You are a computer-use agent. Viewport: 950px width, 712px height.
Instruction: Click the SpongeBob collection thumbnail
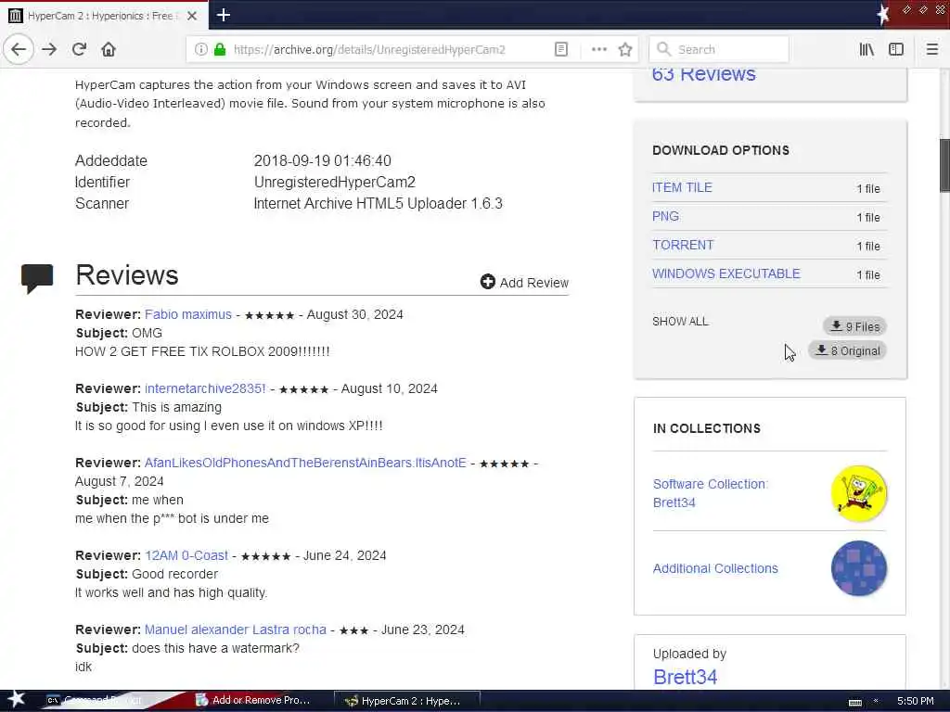[858, 493]
